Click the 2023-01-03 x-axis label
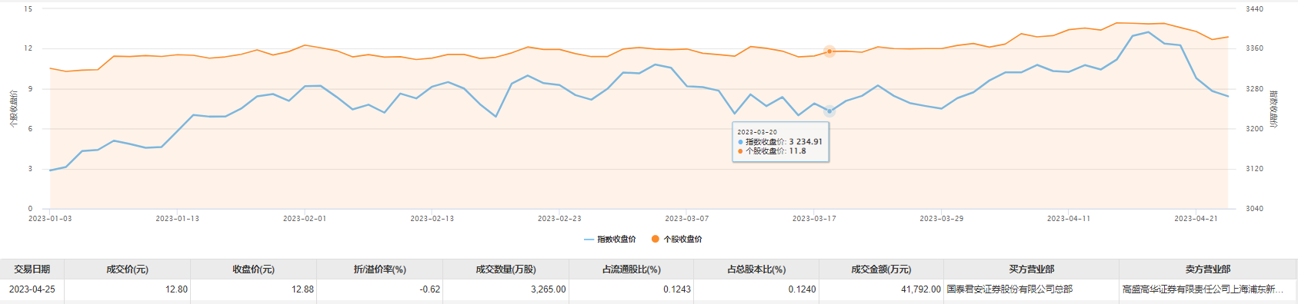The image size is (1298, 304). pos(50,219)
